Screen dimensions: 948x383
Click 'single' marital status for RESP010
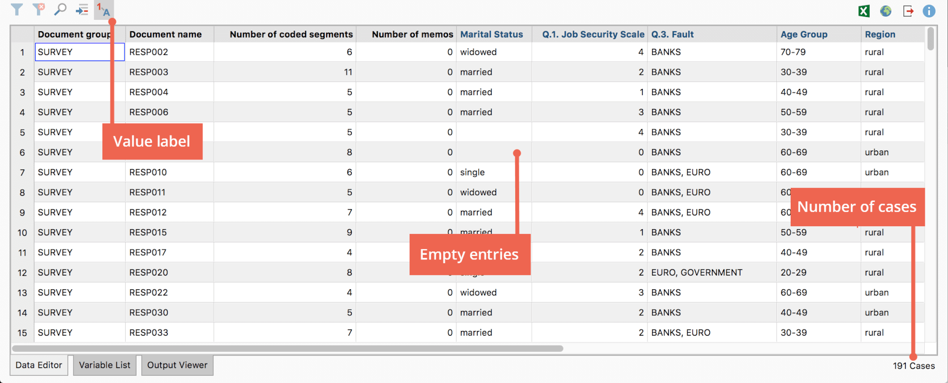(x=473, y=172)
